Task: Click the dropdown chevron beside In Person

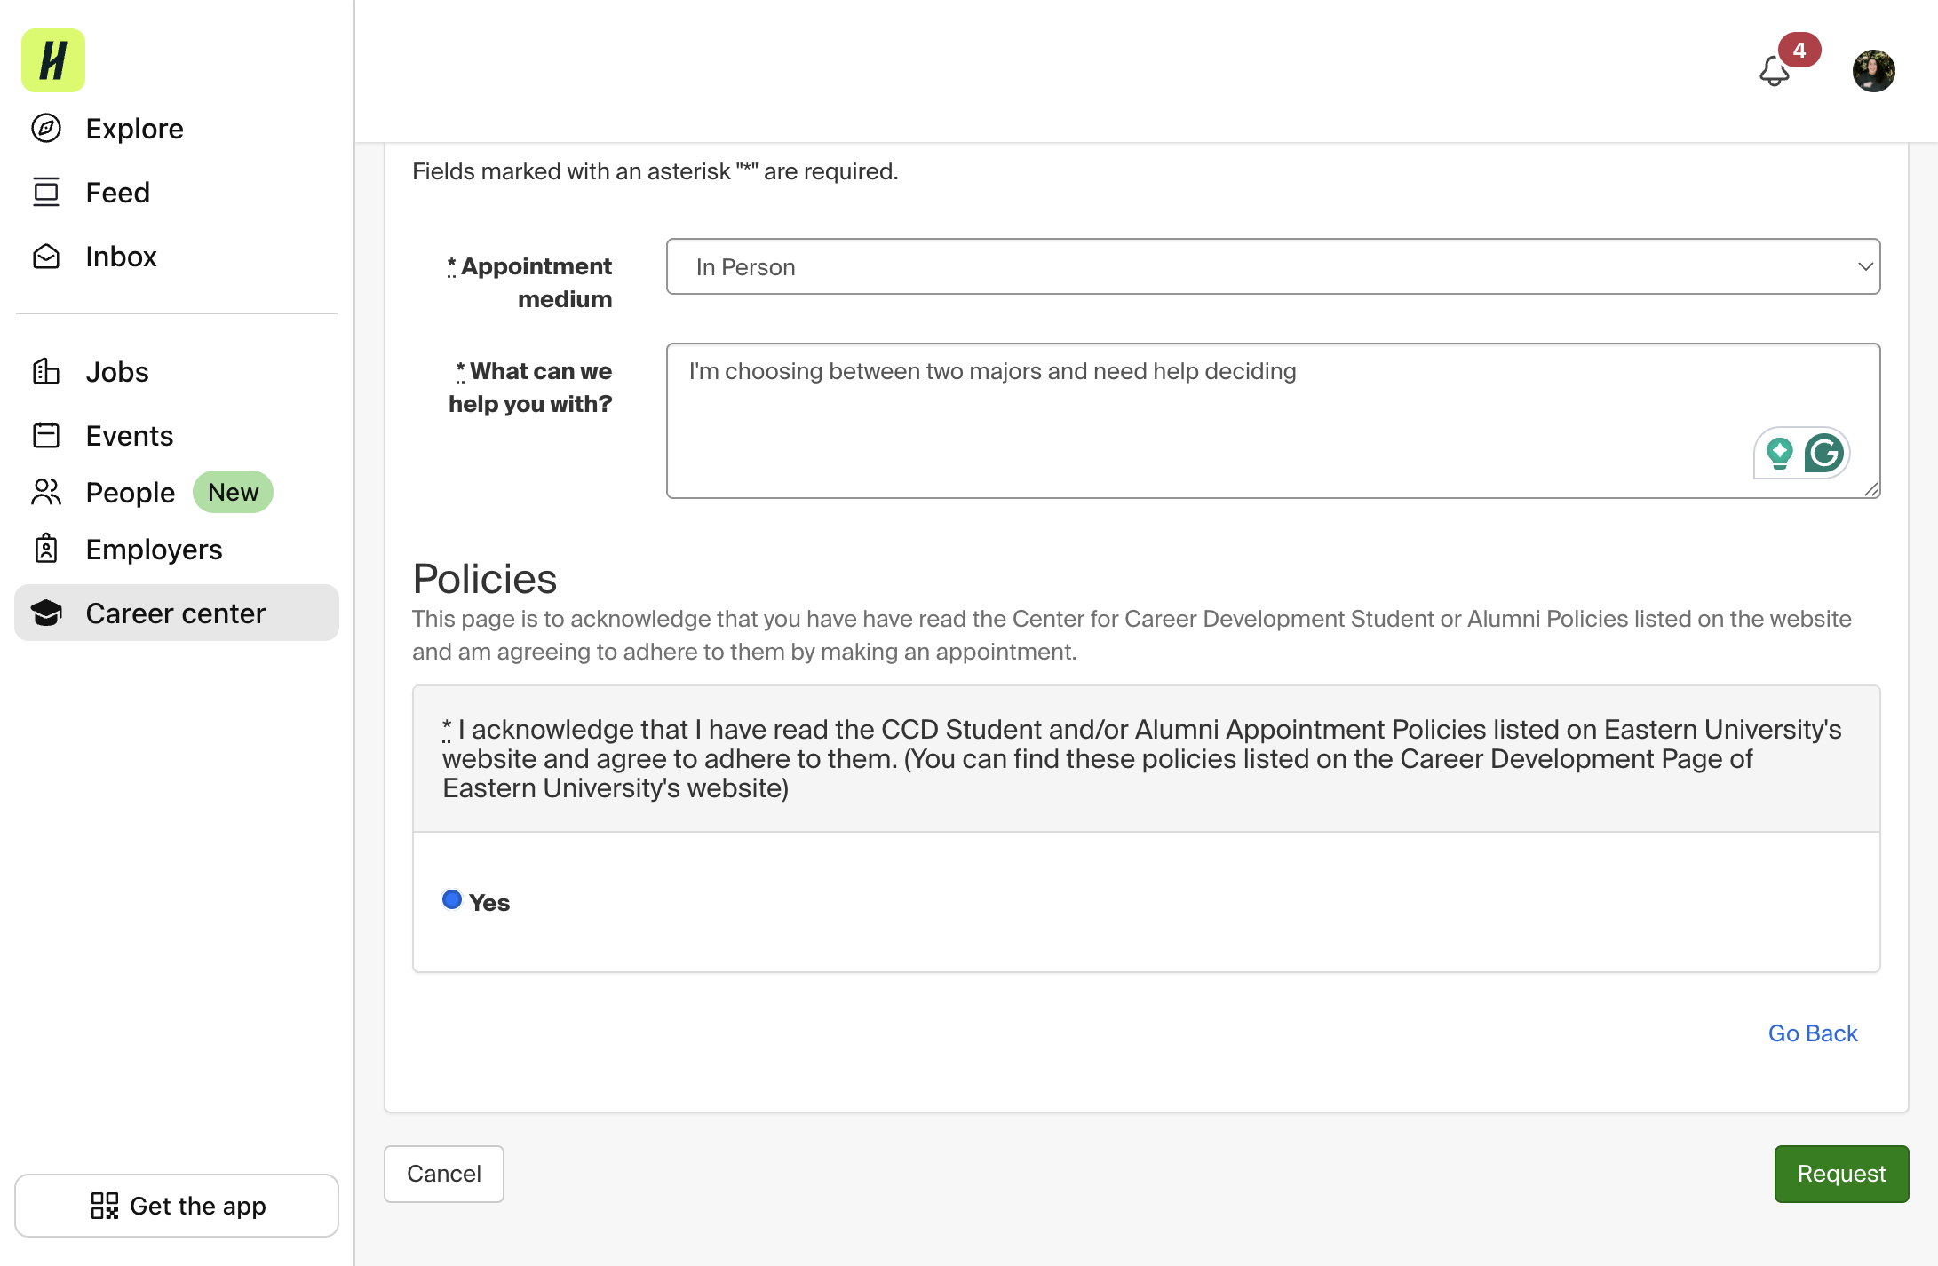Action: click(1865, 266)
